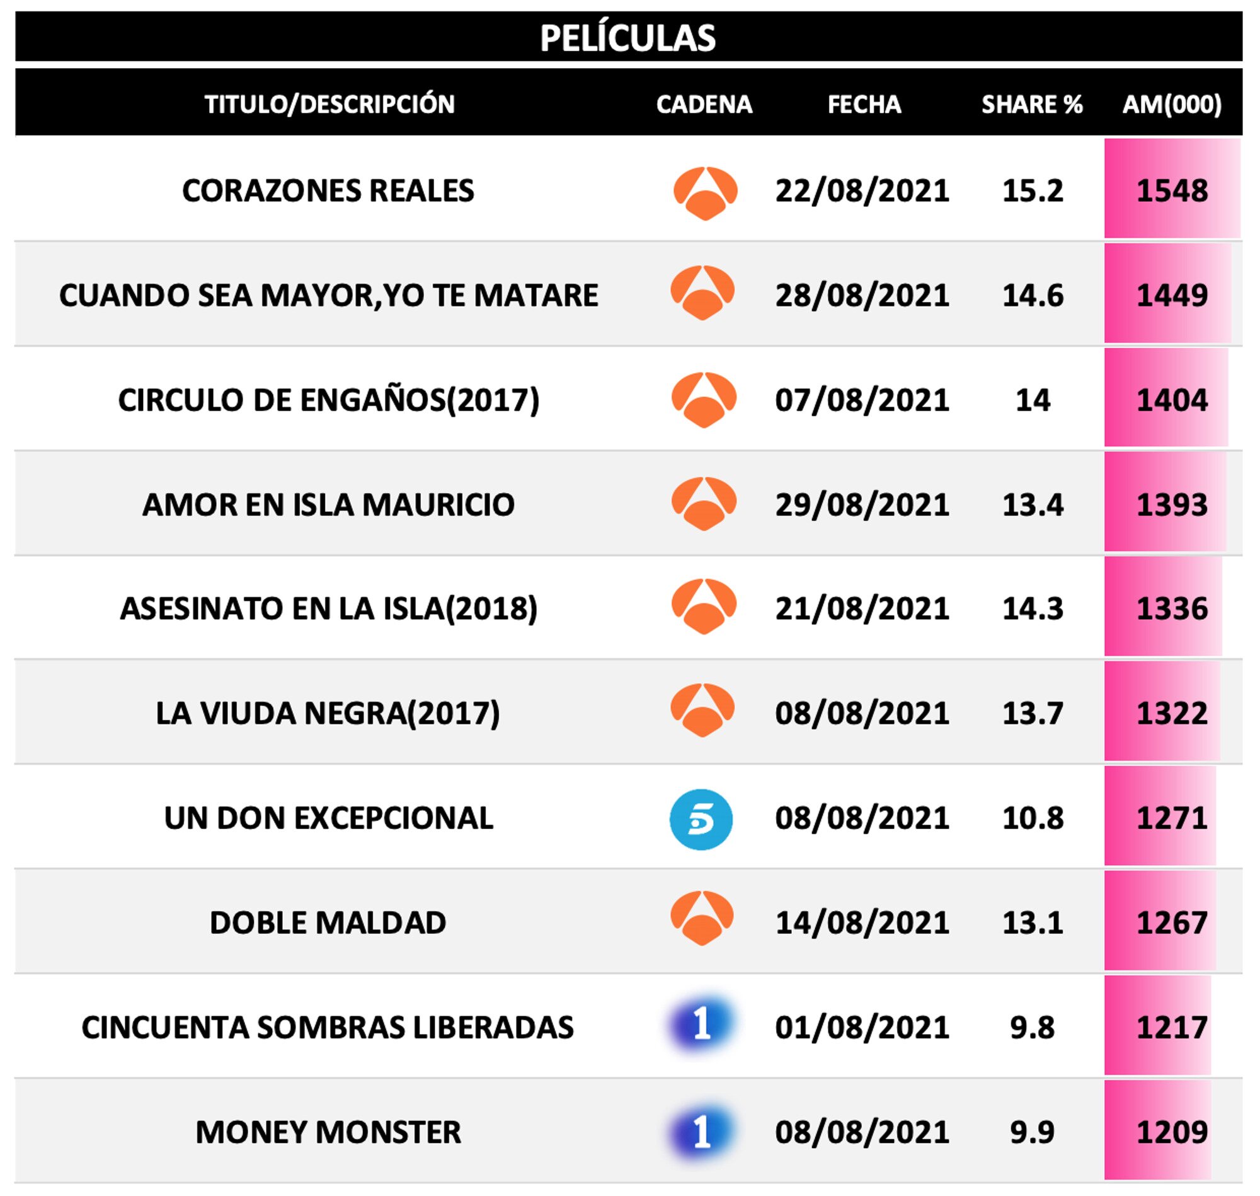Click the Antena 3 logo beside Doble Maldad

click(x=702, y=922)
